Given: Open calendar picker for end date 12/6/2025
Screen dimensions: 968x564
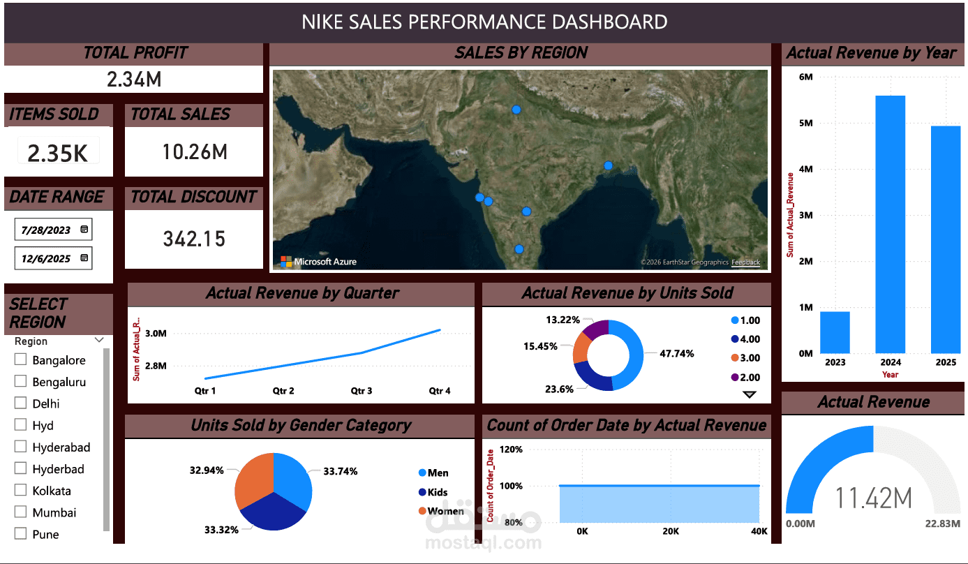Looking at the screenshot, I should coord(84,258).
